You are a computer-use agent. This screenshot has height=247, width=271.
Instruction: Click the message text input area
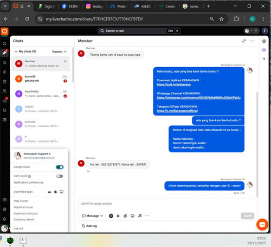(x=167, y=204)
